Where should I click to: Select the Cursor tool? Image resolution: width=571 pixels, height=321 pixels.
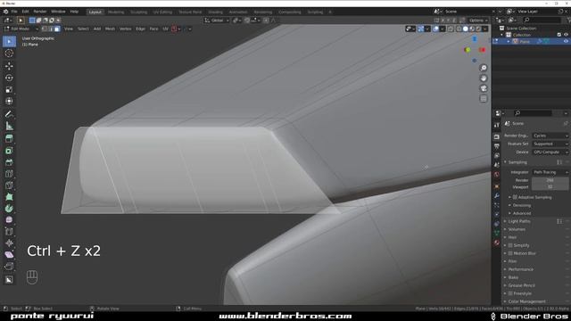[x=9, y=53]
